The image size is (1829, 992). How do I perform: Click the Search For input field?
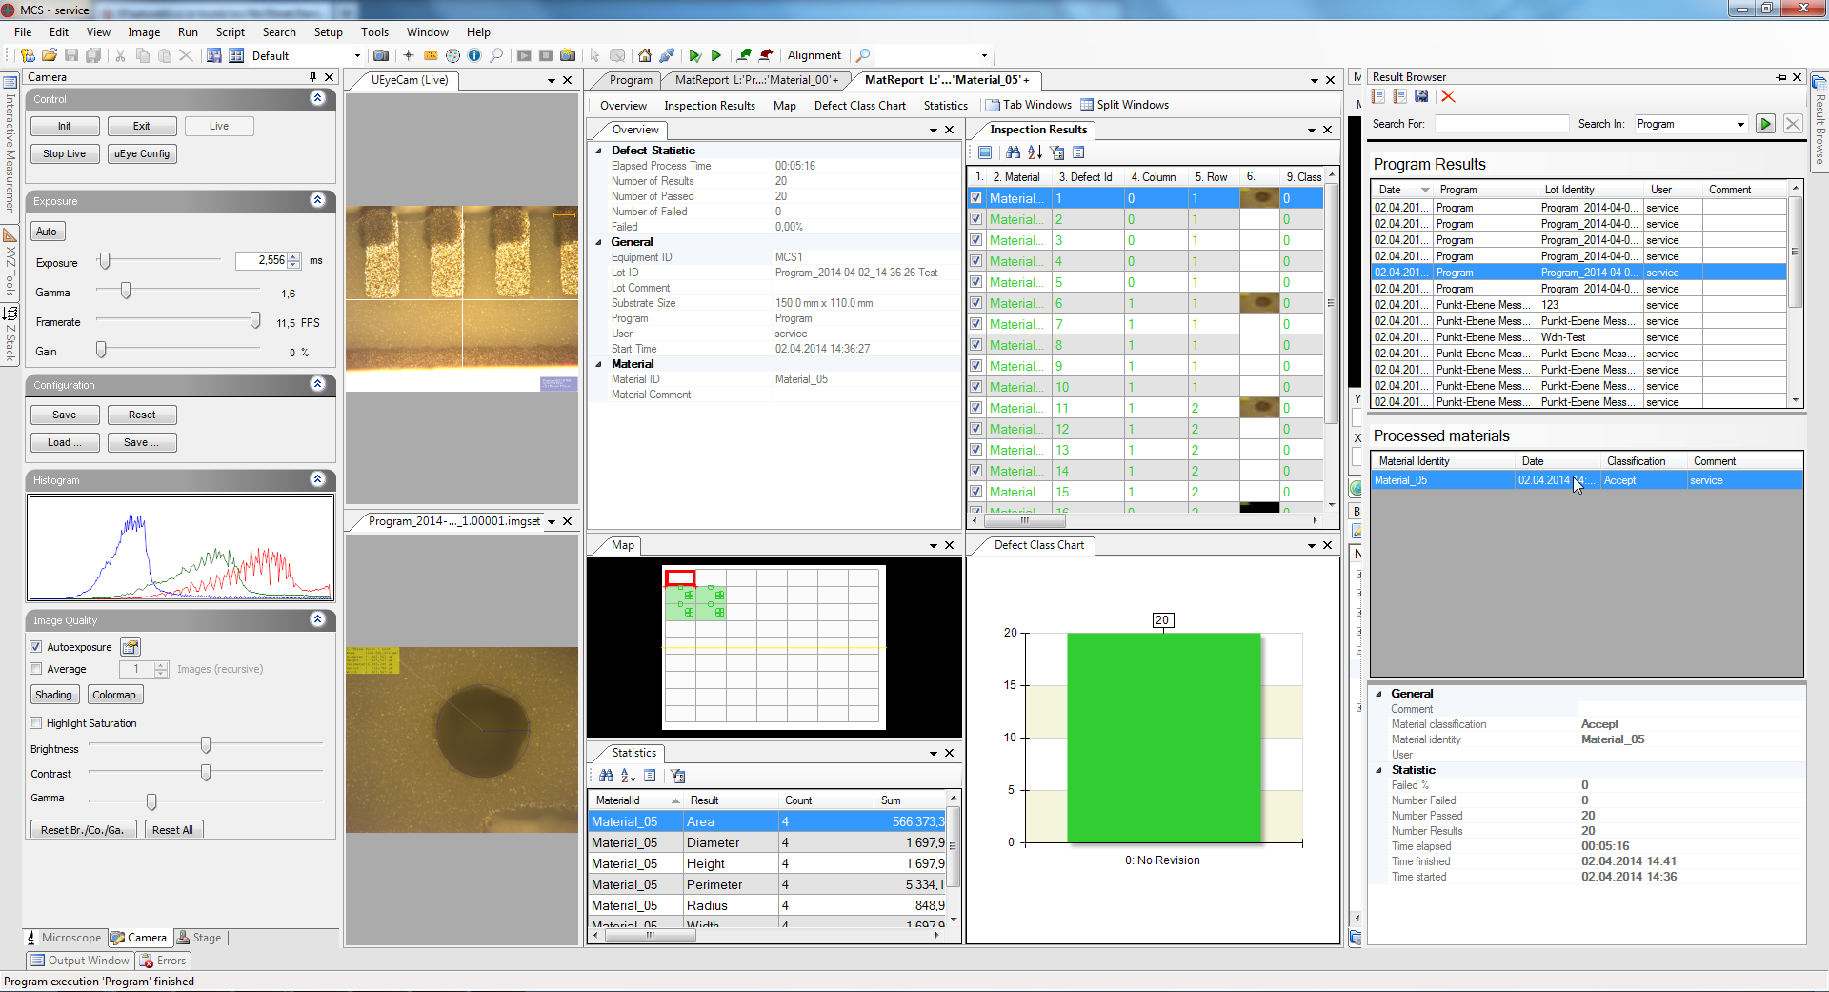pos(1500,124)
